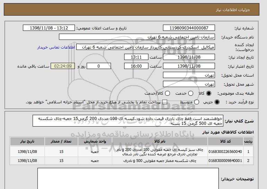
Task: Select the کالا radio button
Action: pyautogui.click(x=209, y=93)
